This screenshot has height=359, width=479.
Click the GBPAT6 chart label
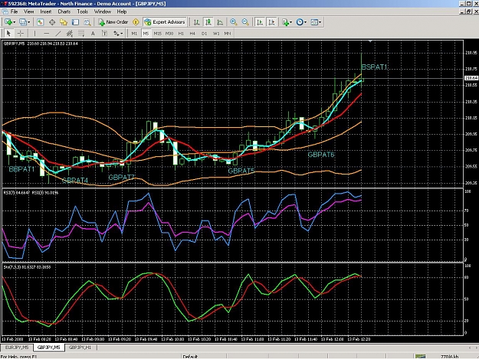pos(321,155)
